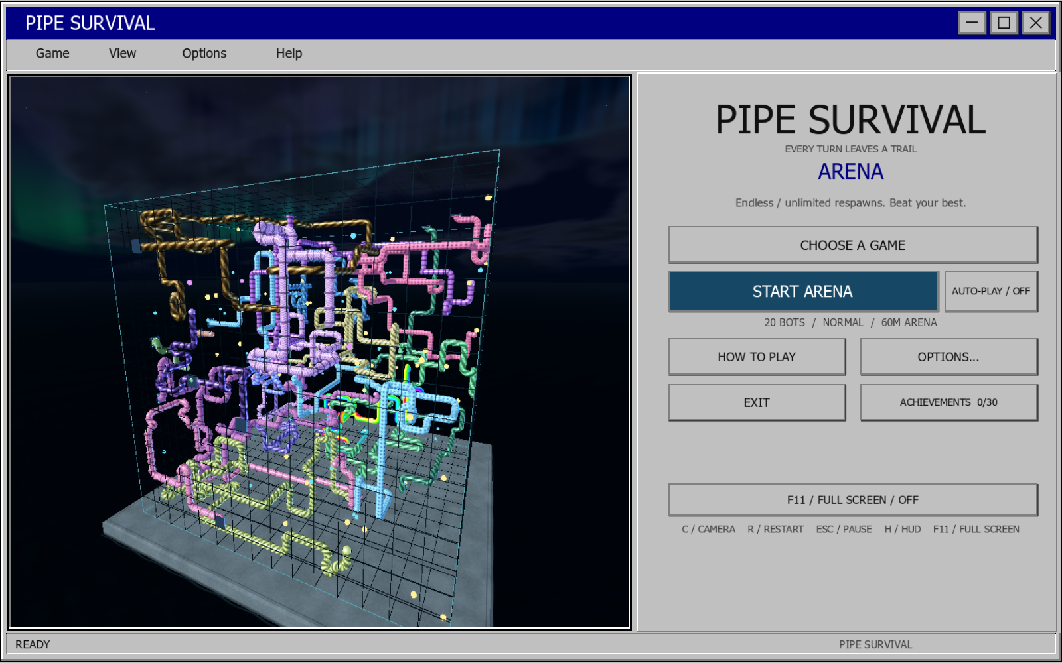Open the Options menu
This screenshot has width=1062, height=663.
click(204, 54)
